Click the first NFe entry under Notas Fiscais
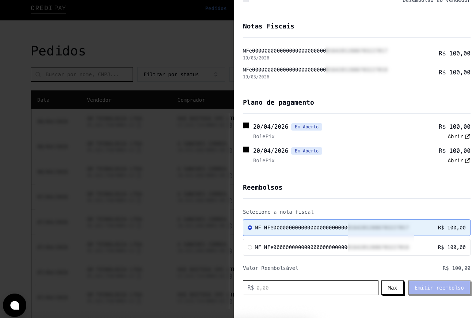The height and width of the screenshot is (318, 476). tap(315, 51)
